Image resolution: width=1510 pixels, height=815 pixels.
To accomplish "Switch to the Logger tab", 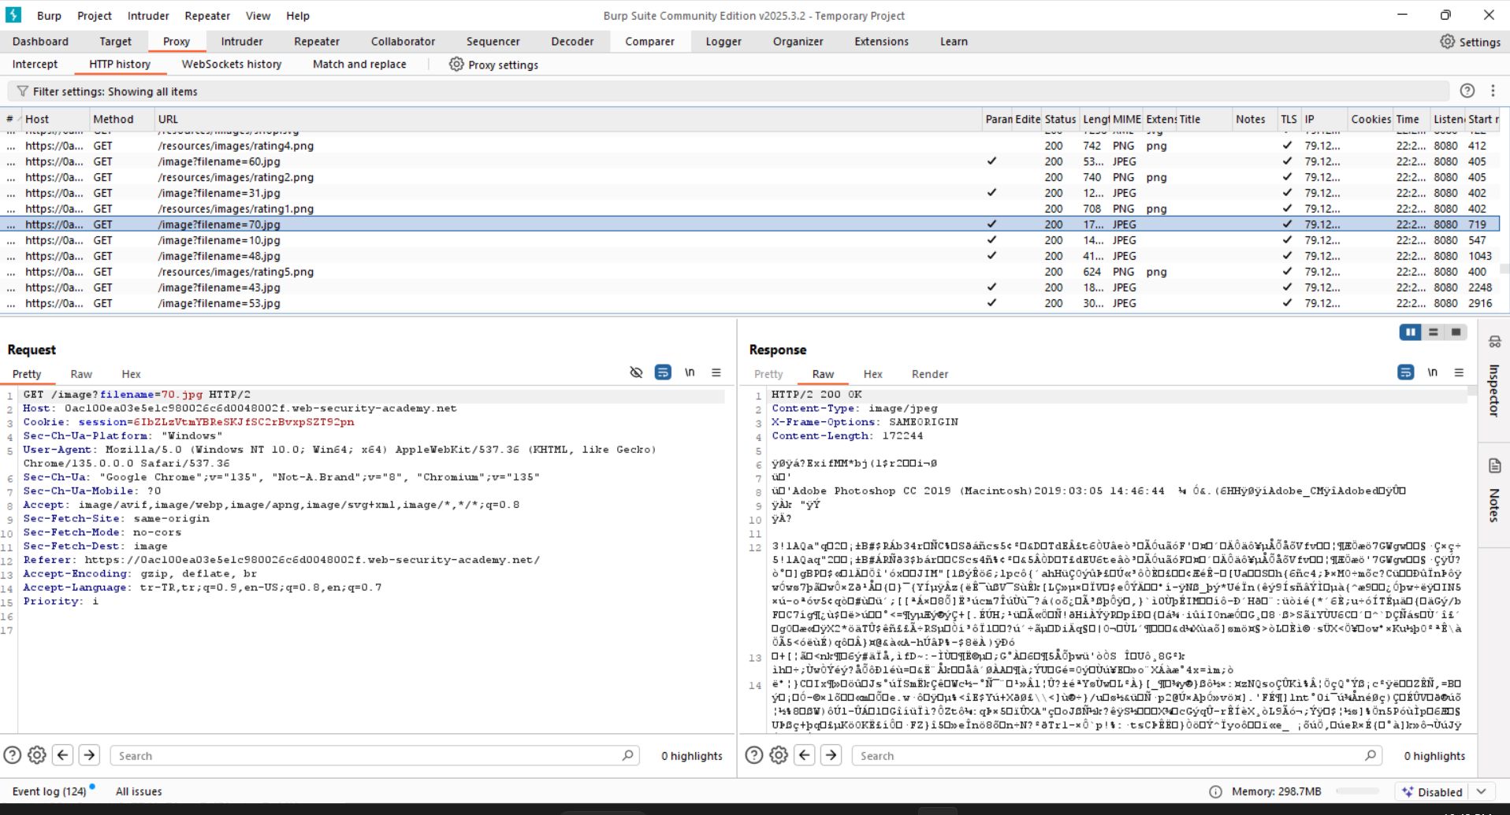I will (723, 42).
